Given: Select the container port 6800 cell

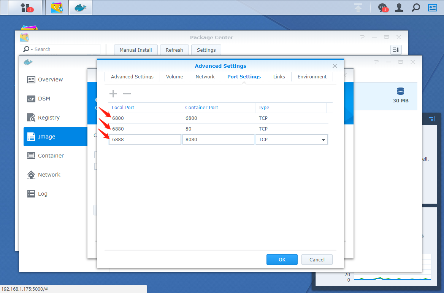Looking at the screenshot, I should (x=219, y=118).
